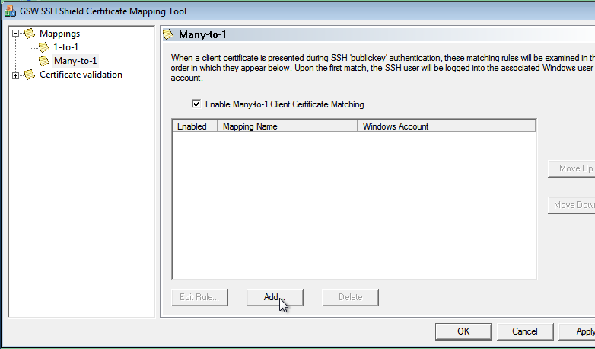The height and width of the screenshot is (349, 595).
Task: Click the Mappings folder icon in tree
Action: click(29, 34)
